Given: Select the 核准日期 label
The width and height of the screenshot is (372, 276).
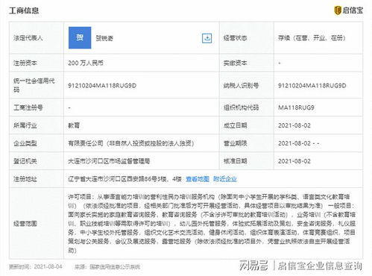Looking at the screenshot, I should tap(235, 161).
